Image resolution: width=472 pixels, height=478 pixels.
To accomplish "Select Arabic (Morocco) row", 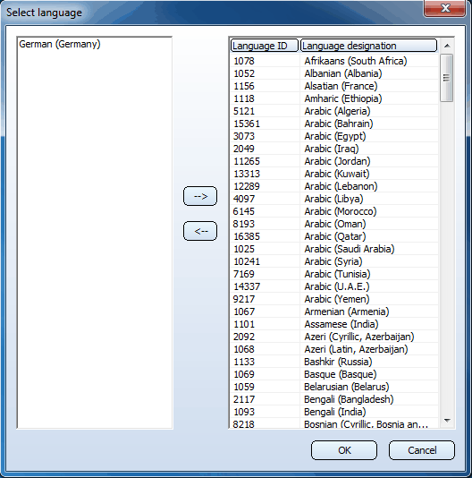I will click(334, 211).
